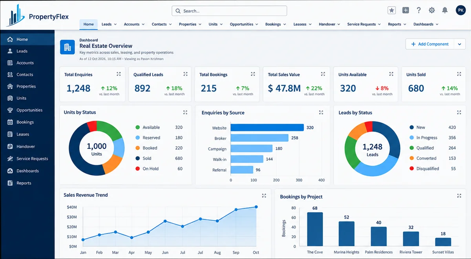Expand the Bookings by Project chart
Viewport: 471px width, 259px height.
pyautogui.click(x=459, y=196)
